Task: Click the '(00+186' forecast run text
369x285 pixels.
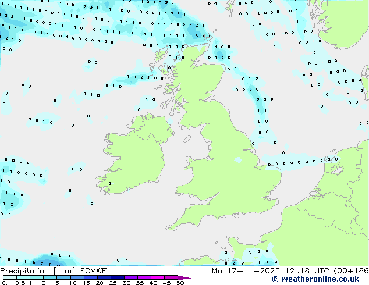Action: (x=352, y=271)
